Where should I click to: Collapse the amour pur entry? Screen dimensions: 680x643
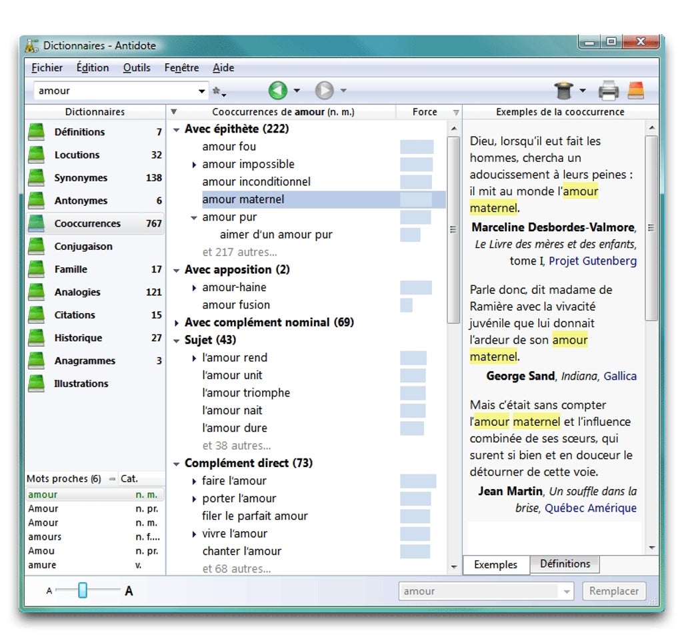[194, 218]
